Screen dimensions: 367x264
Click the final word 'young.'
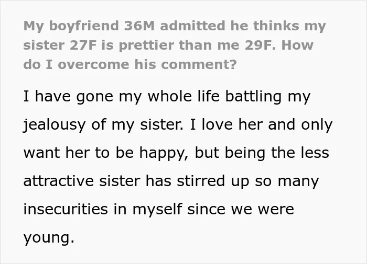tap(49, 238)
